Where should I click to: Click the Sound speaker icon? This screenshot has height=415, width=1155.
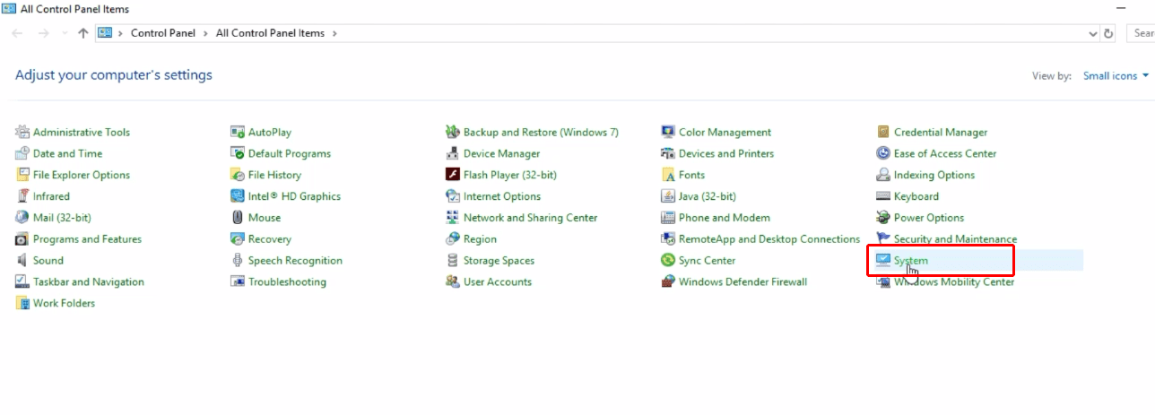(x=22, y=261)
